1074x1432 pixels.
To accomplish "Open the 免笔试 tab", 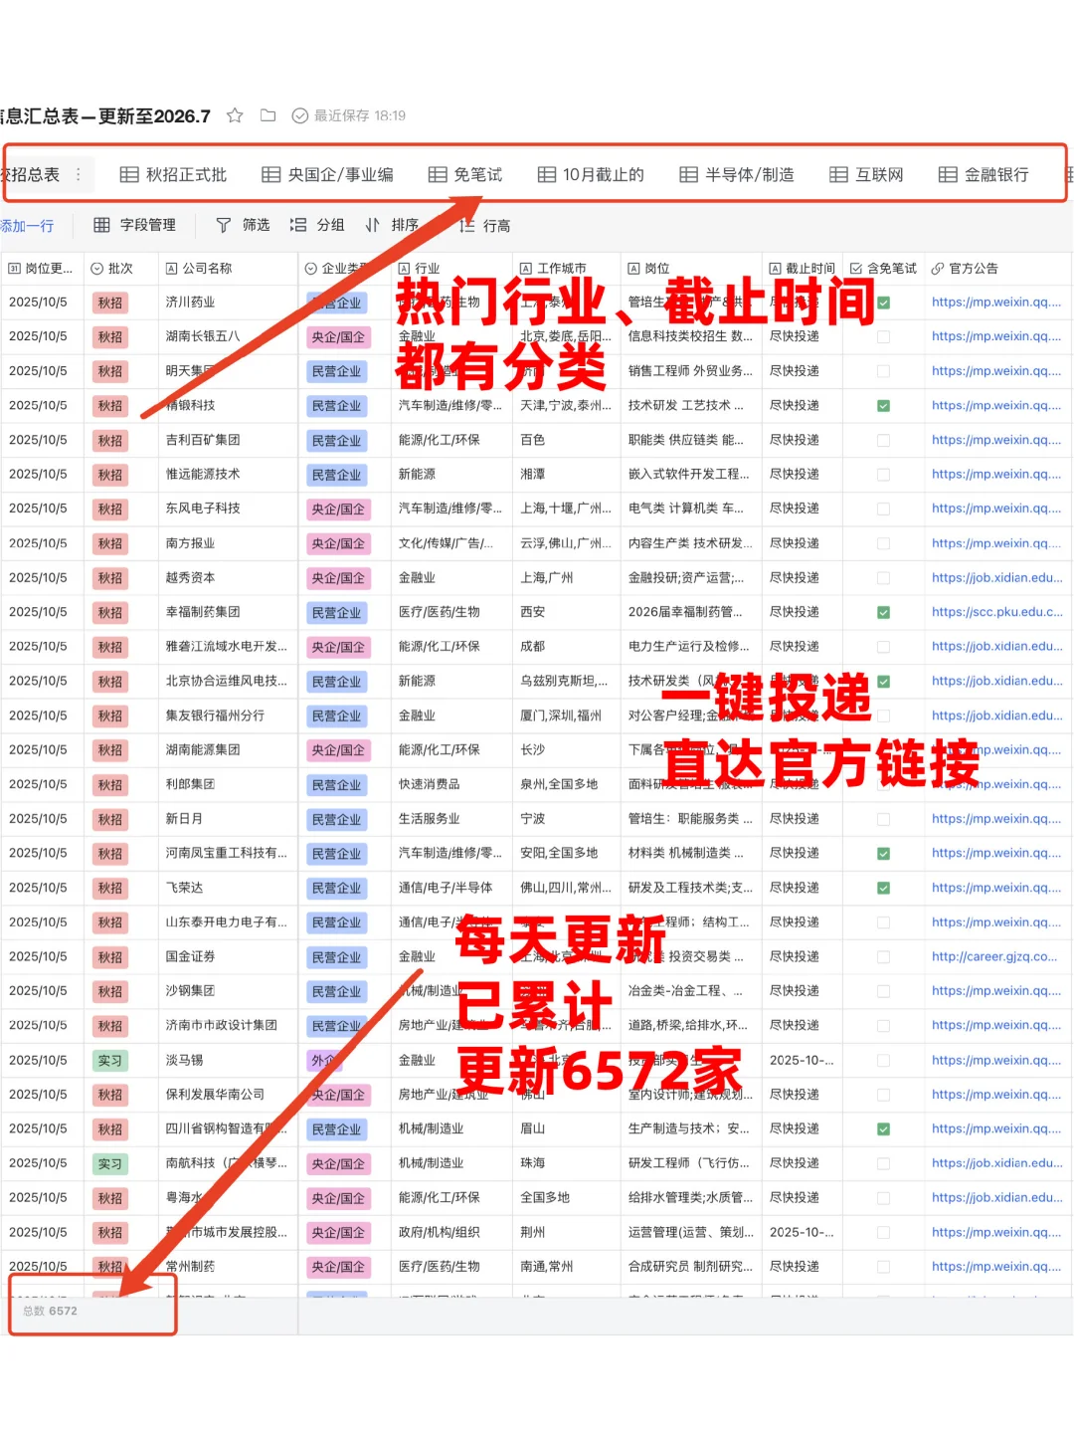I will click(464, 174).
